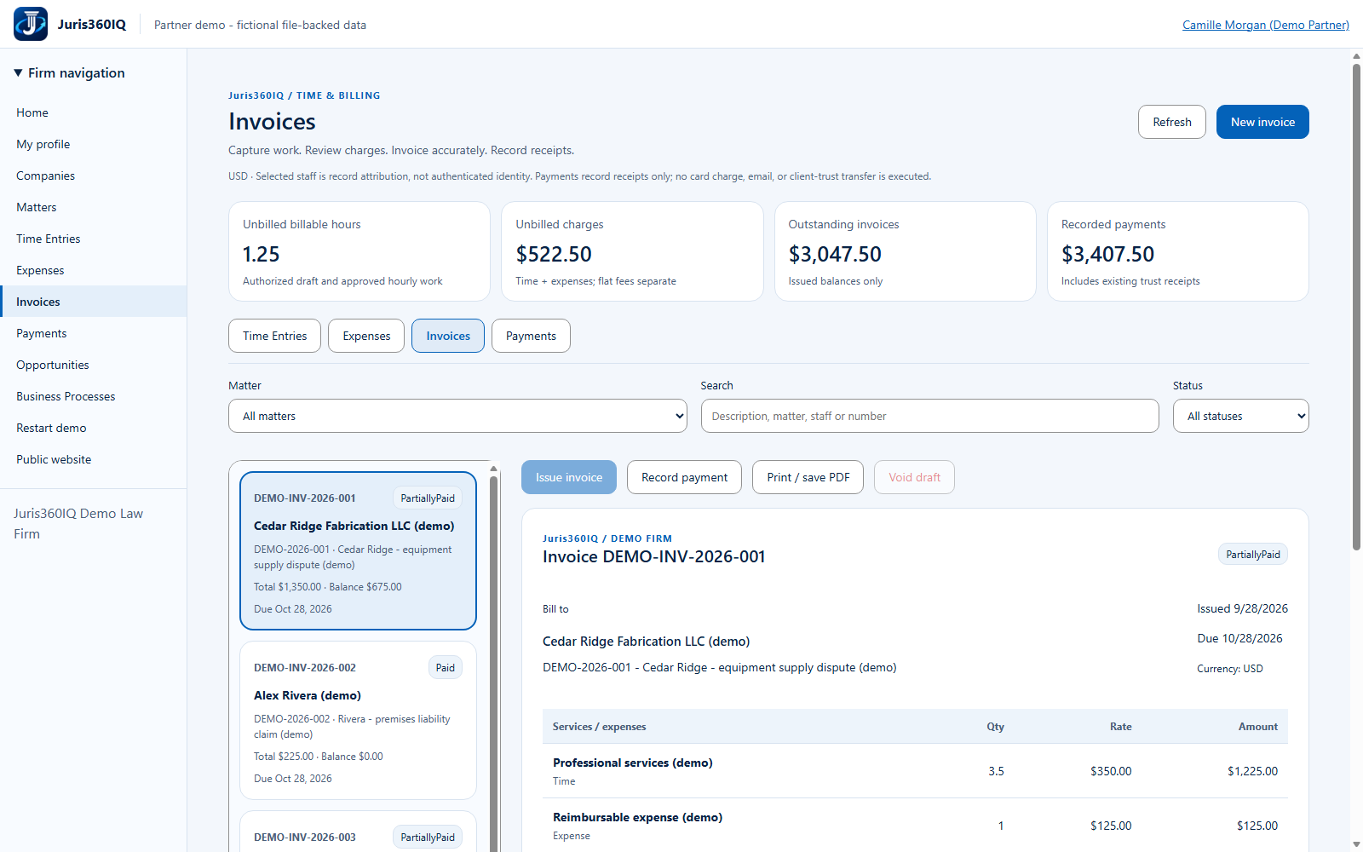This screenshot has height=852, width=1363.
Task: Click the Outstanding invoices $3,047.50 value
Action: (x=835, y=254)
